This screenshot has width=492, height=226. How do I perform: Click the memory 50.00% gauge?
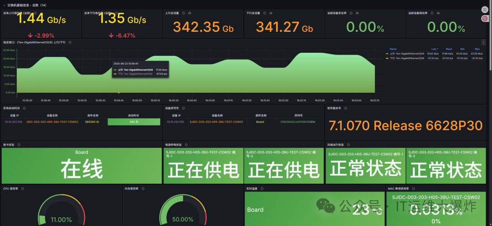click(183, 209)
